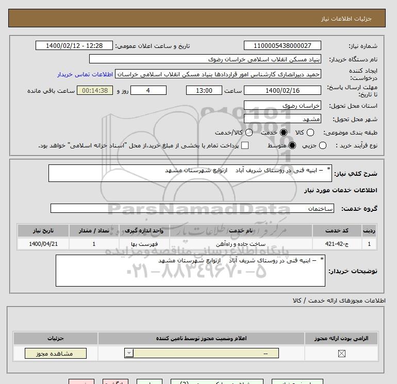Viewport: 397px width, 384px height.
Task: Click the تاریخ نیاز column header
Action: [x=43, y=230]
